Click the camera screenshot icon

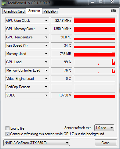tap(113, 11)
